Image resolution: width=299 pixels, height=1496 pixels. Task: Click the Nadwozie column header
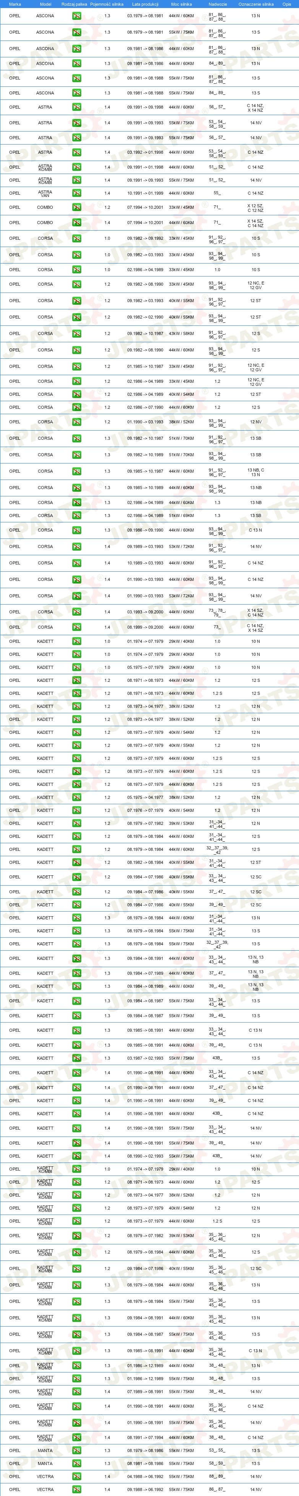[x=218, y=4]
